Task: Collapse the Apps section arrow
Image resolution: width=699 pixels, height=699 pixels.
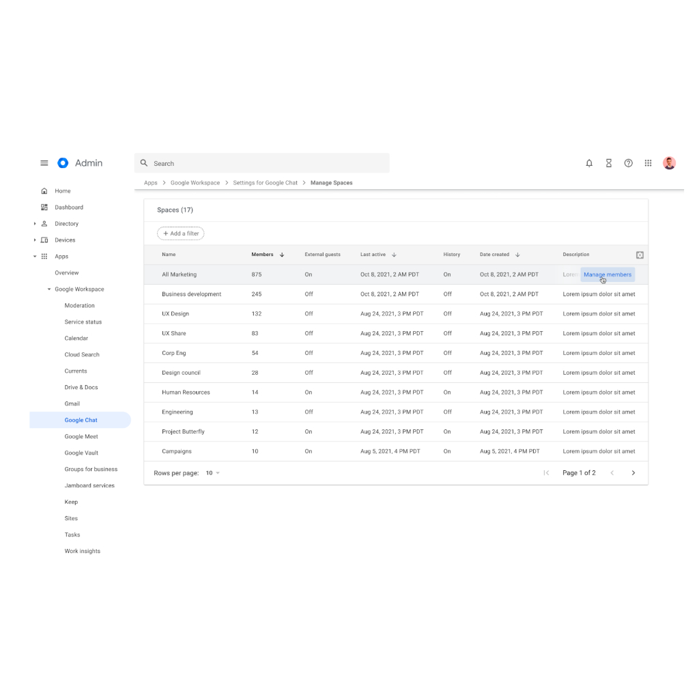Action: click(35, 257)
